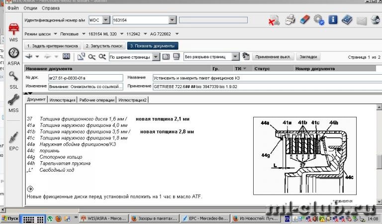This screenshot has height=224, width=382.
Task: Click the multi-page layout icon
Action: (x=176, y=57)
